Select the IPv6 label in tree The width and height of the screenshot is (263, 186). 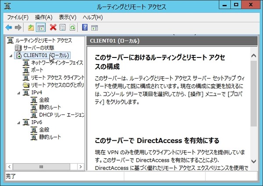(x=36, y=122)
